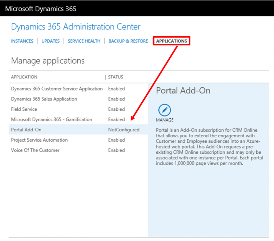
Task: Click the Manage pencil icon
Action: pos(165,110)
